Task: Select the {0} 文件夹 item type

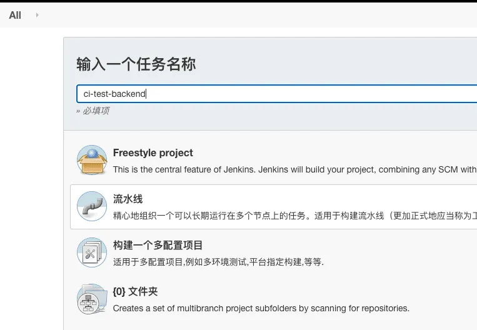Action: pyautogui.click(x=135, y=291)
